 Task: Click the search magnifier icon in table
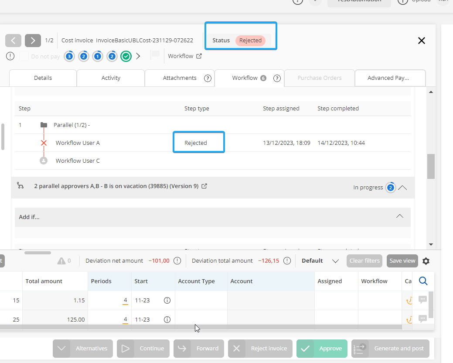422,281
